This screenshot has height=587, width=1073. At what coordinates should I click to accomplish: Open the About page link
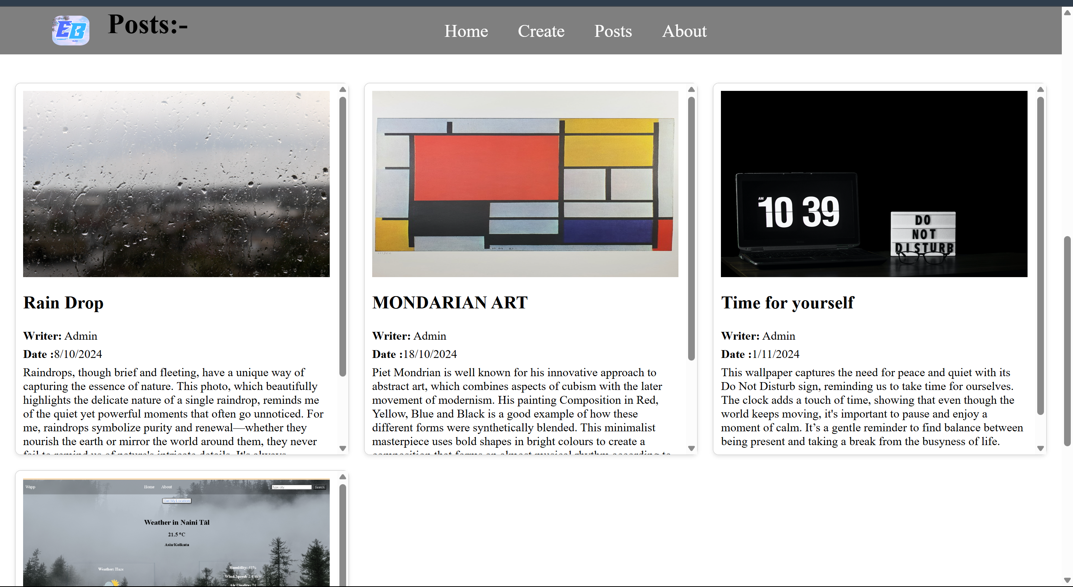(x=684, y=31)
